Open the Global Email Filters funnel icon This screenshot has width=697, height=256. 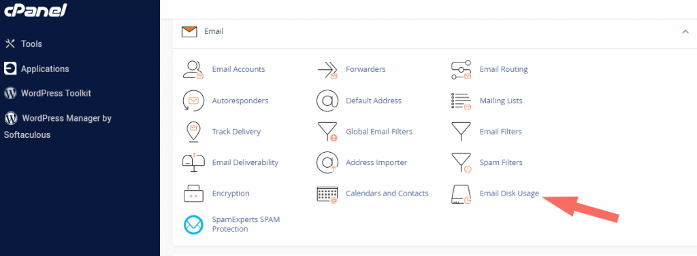[x=327, y=132]
